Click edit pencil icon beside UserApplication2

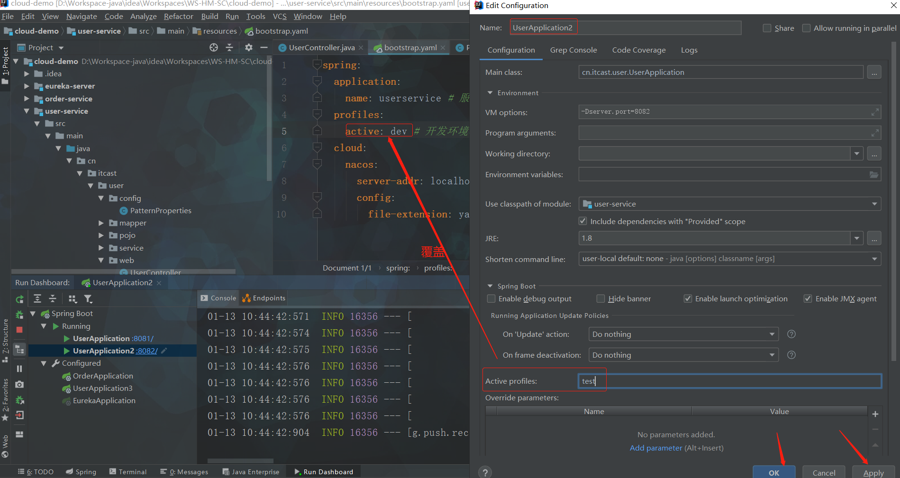[x=164, y=351]
